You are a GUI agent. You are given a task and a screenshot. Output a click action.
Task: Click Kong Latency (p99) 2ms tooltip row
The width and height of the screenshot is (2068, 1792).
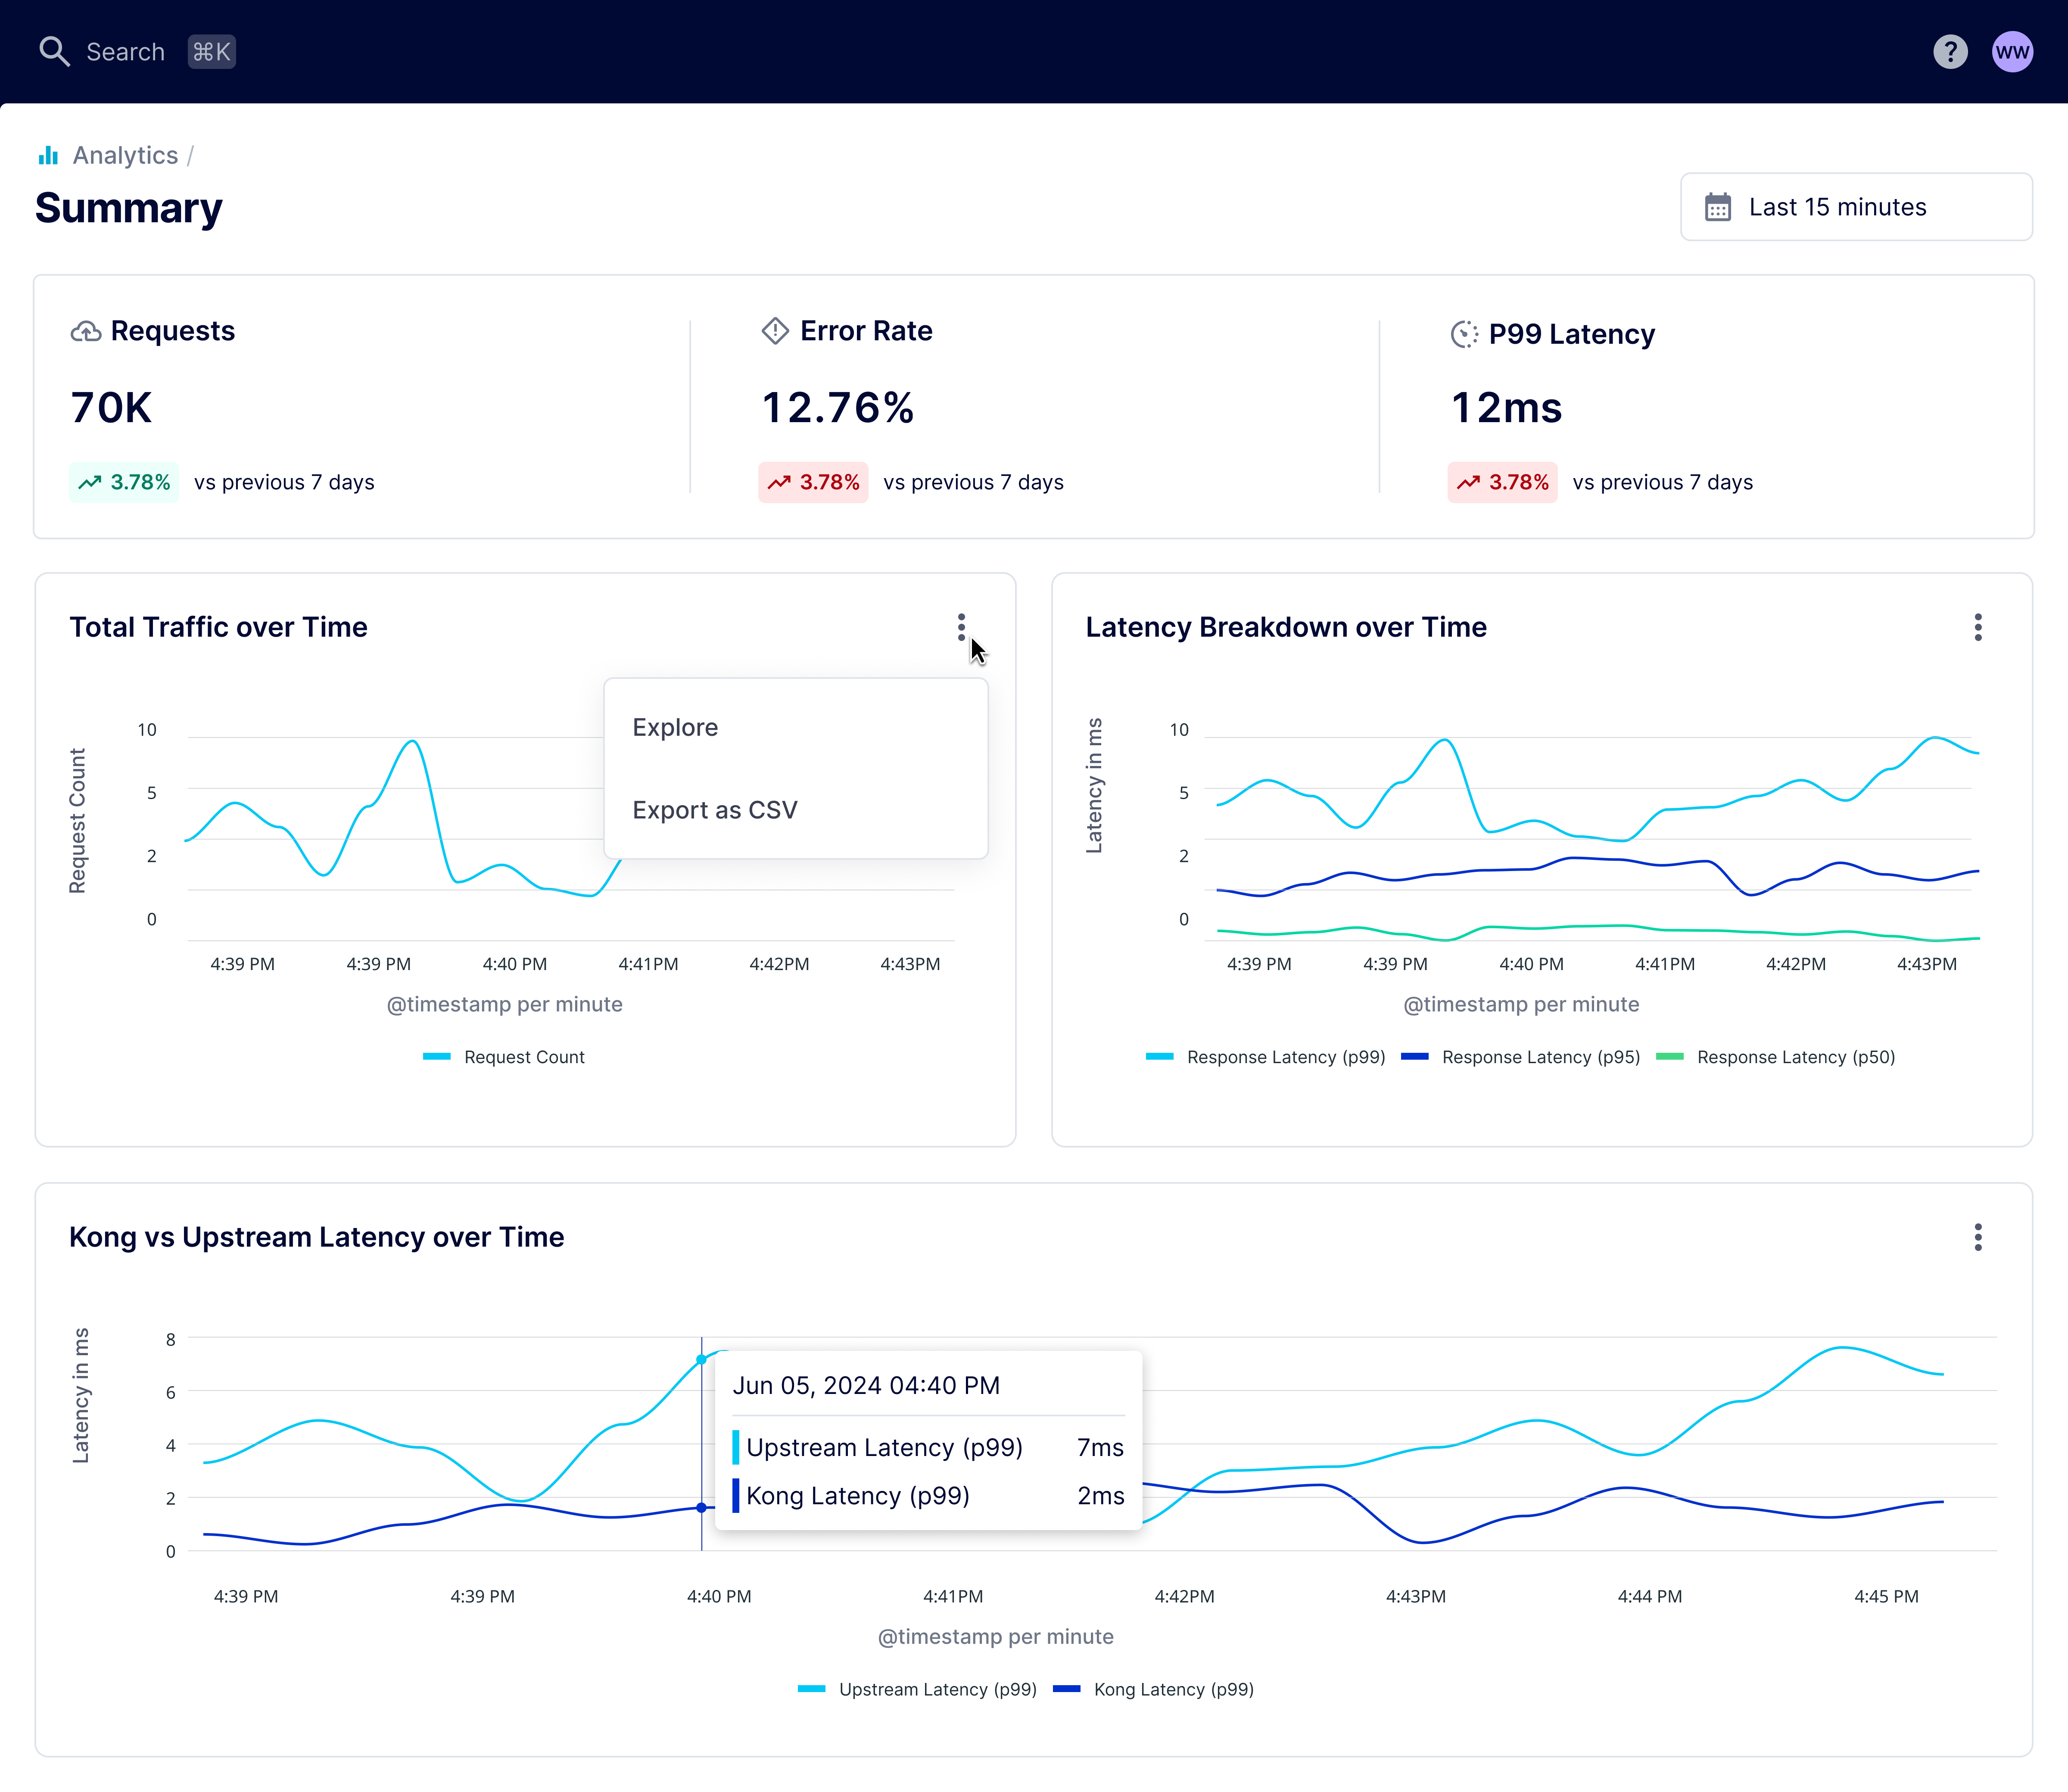928,1495
